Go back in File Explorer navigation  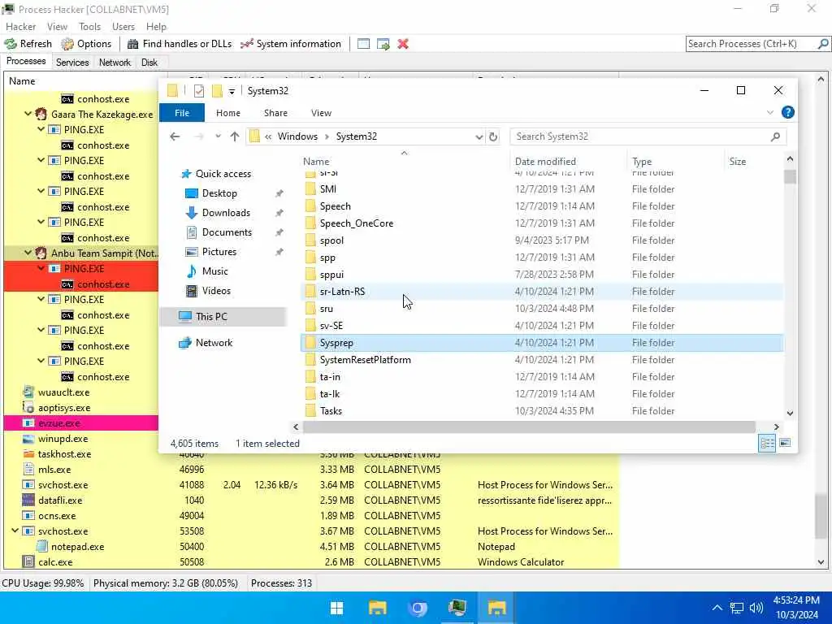175,136
